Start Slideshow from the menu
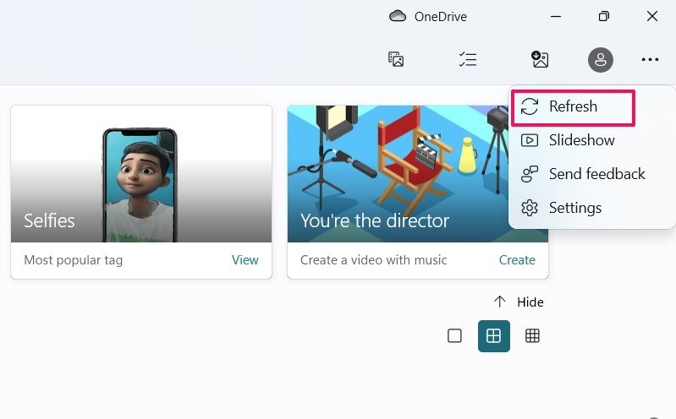The image size is (676, 419). (591, 140)
